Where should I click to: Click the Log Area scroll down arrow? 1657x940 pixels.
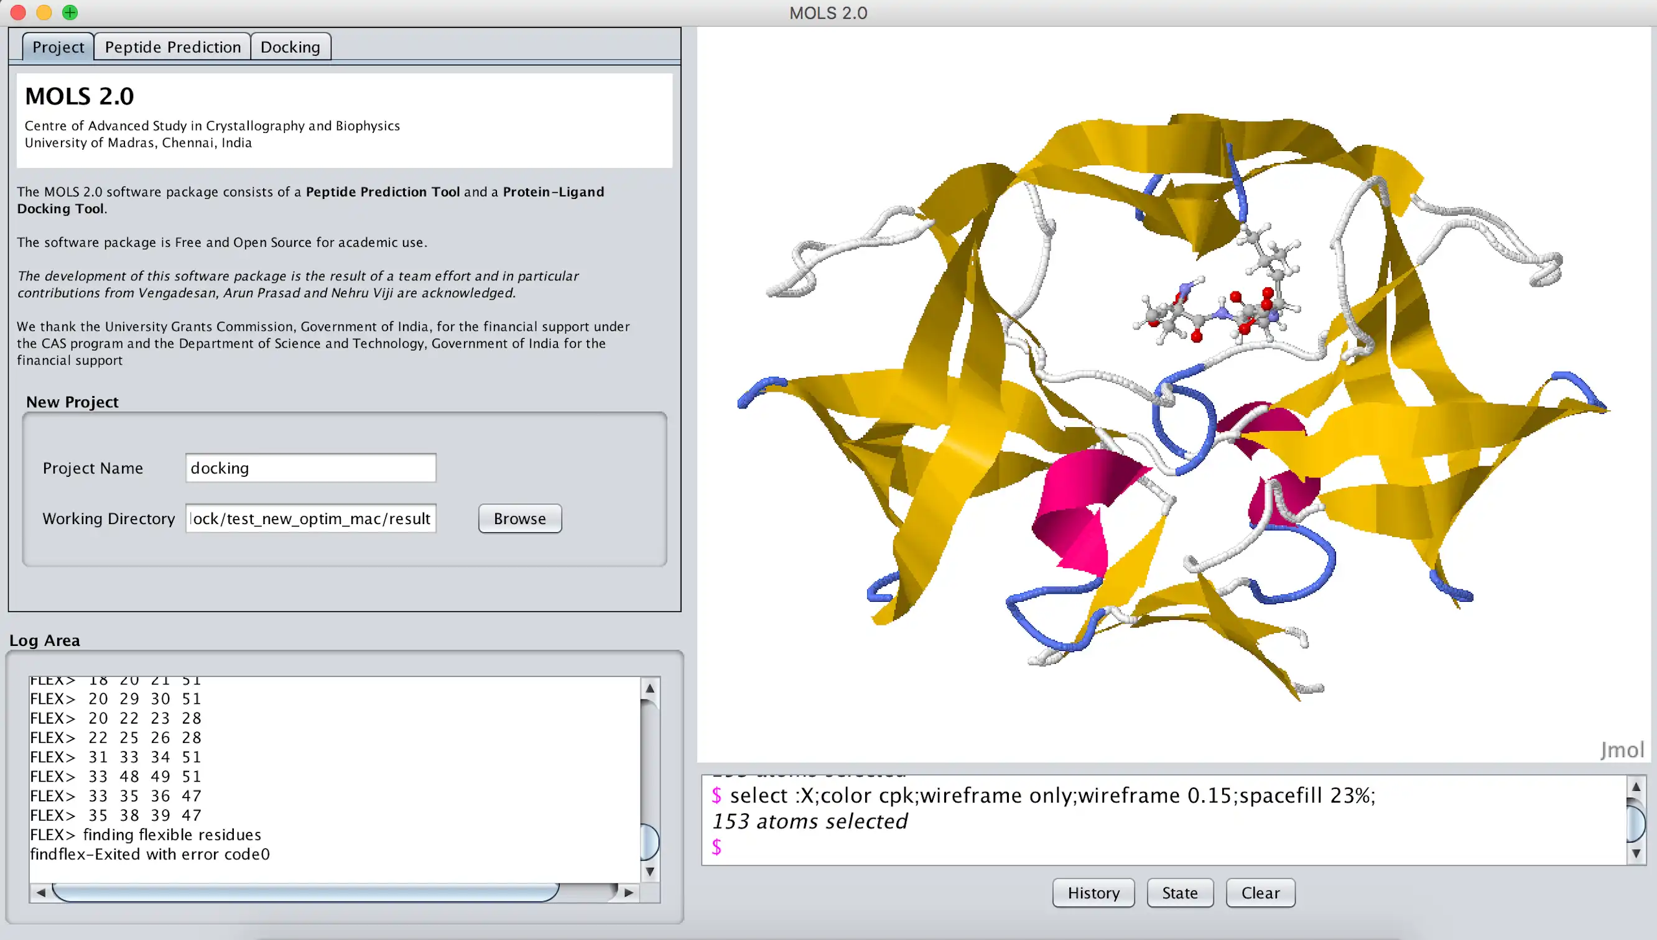(650, 871)
